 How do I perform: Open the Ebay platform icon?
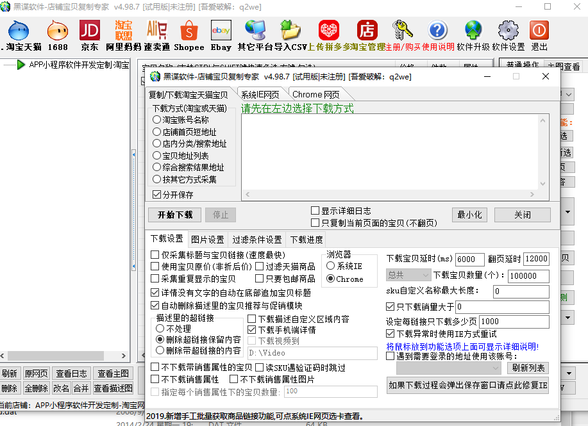221,31
